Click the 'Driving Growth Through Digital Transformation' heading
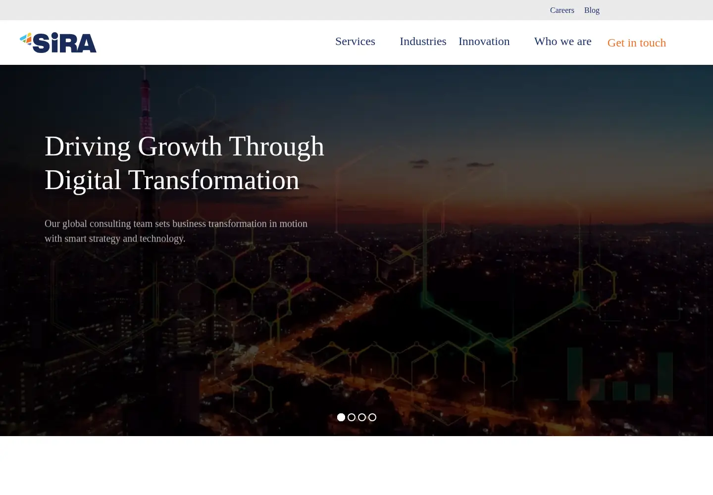Viewport: 713px width, 495px height. coord(184,163)
